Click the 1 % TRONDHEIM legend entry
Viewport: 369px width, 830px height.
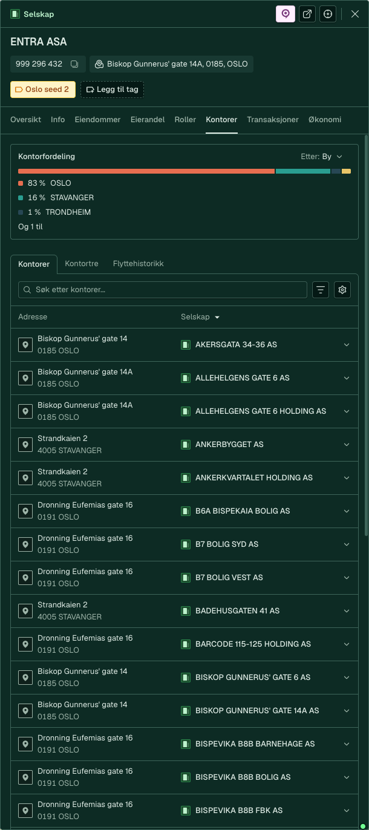pyautogui.click(x=54, y=212)
